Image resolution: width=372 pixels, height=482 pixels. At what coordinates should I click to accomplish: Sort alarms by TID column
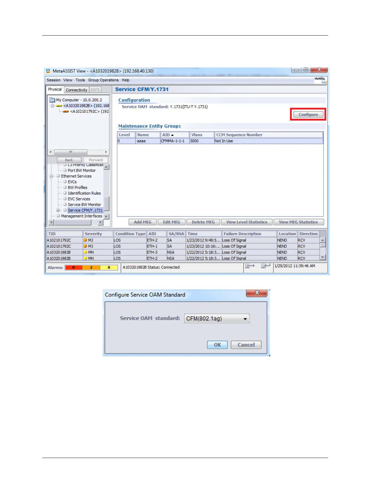click(64, 234)
